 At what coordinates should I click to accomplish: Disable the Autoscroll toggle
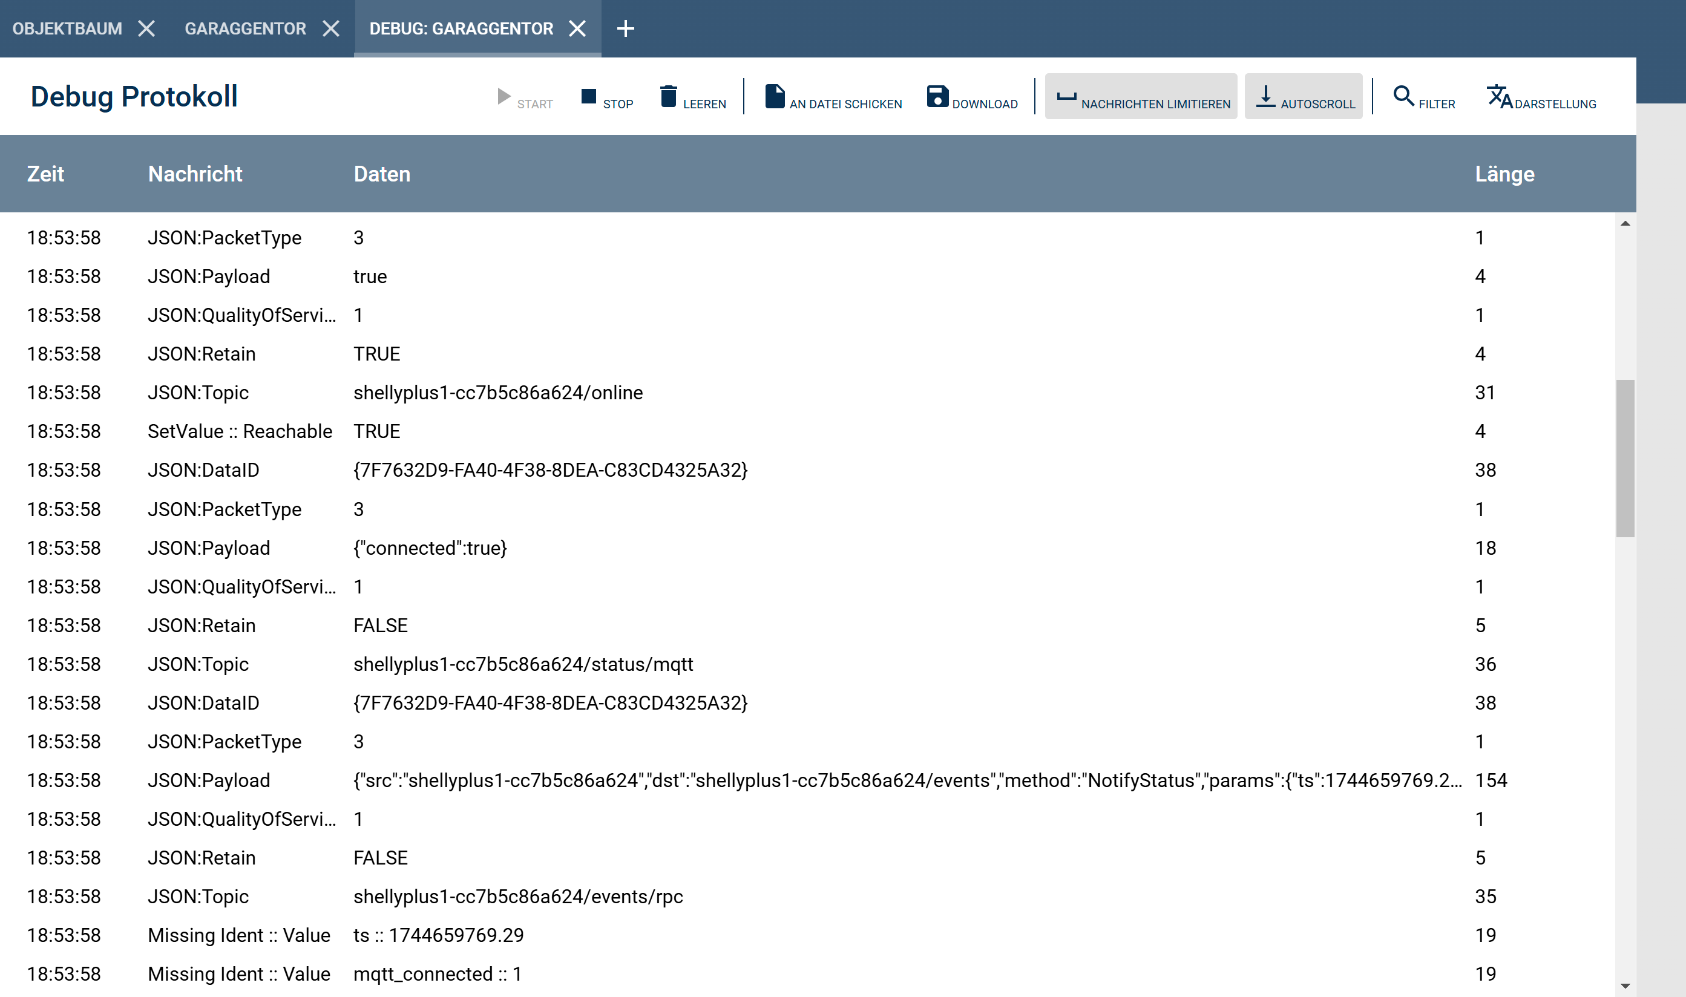click(1303, 96)
